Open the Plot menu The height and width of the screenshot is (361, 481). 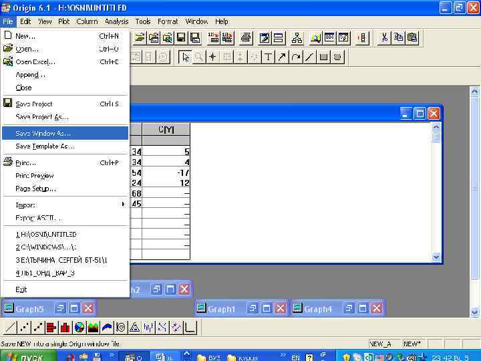click(64, 21)
